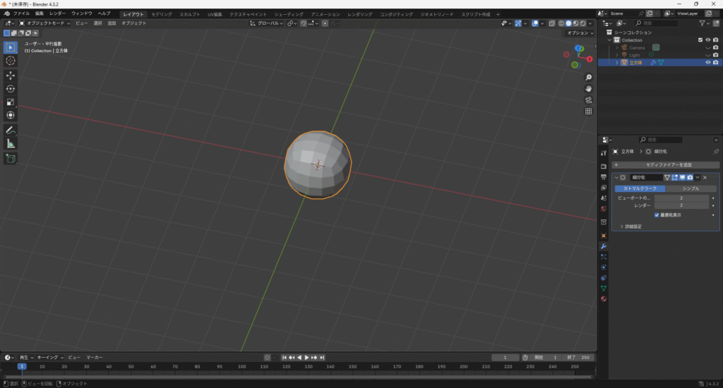Viewport: 723px width, 388px height.
Task: Open the Output properties tab
Action: tap(603, 177)
